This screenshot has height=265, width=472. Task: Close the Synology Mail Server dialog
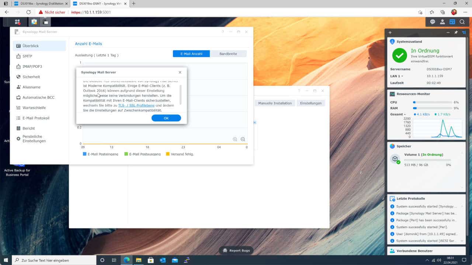tap(180, 73)
